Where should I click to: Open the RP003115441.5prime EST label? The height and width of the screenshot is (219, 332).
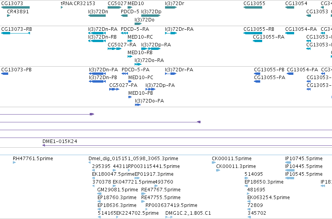154,166
